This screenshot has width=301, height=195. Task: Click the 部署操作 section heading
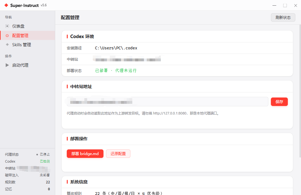tap(79, 139)
